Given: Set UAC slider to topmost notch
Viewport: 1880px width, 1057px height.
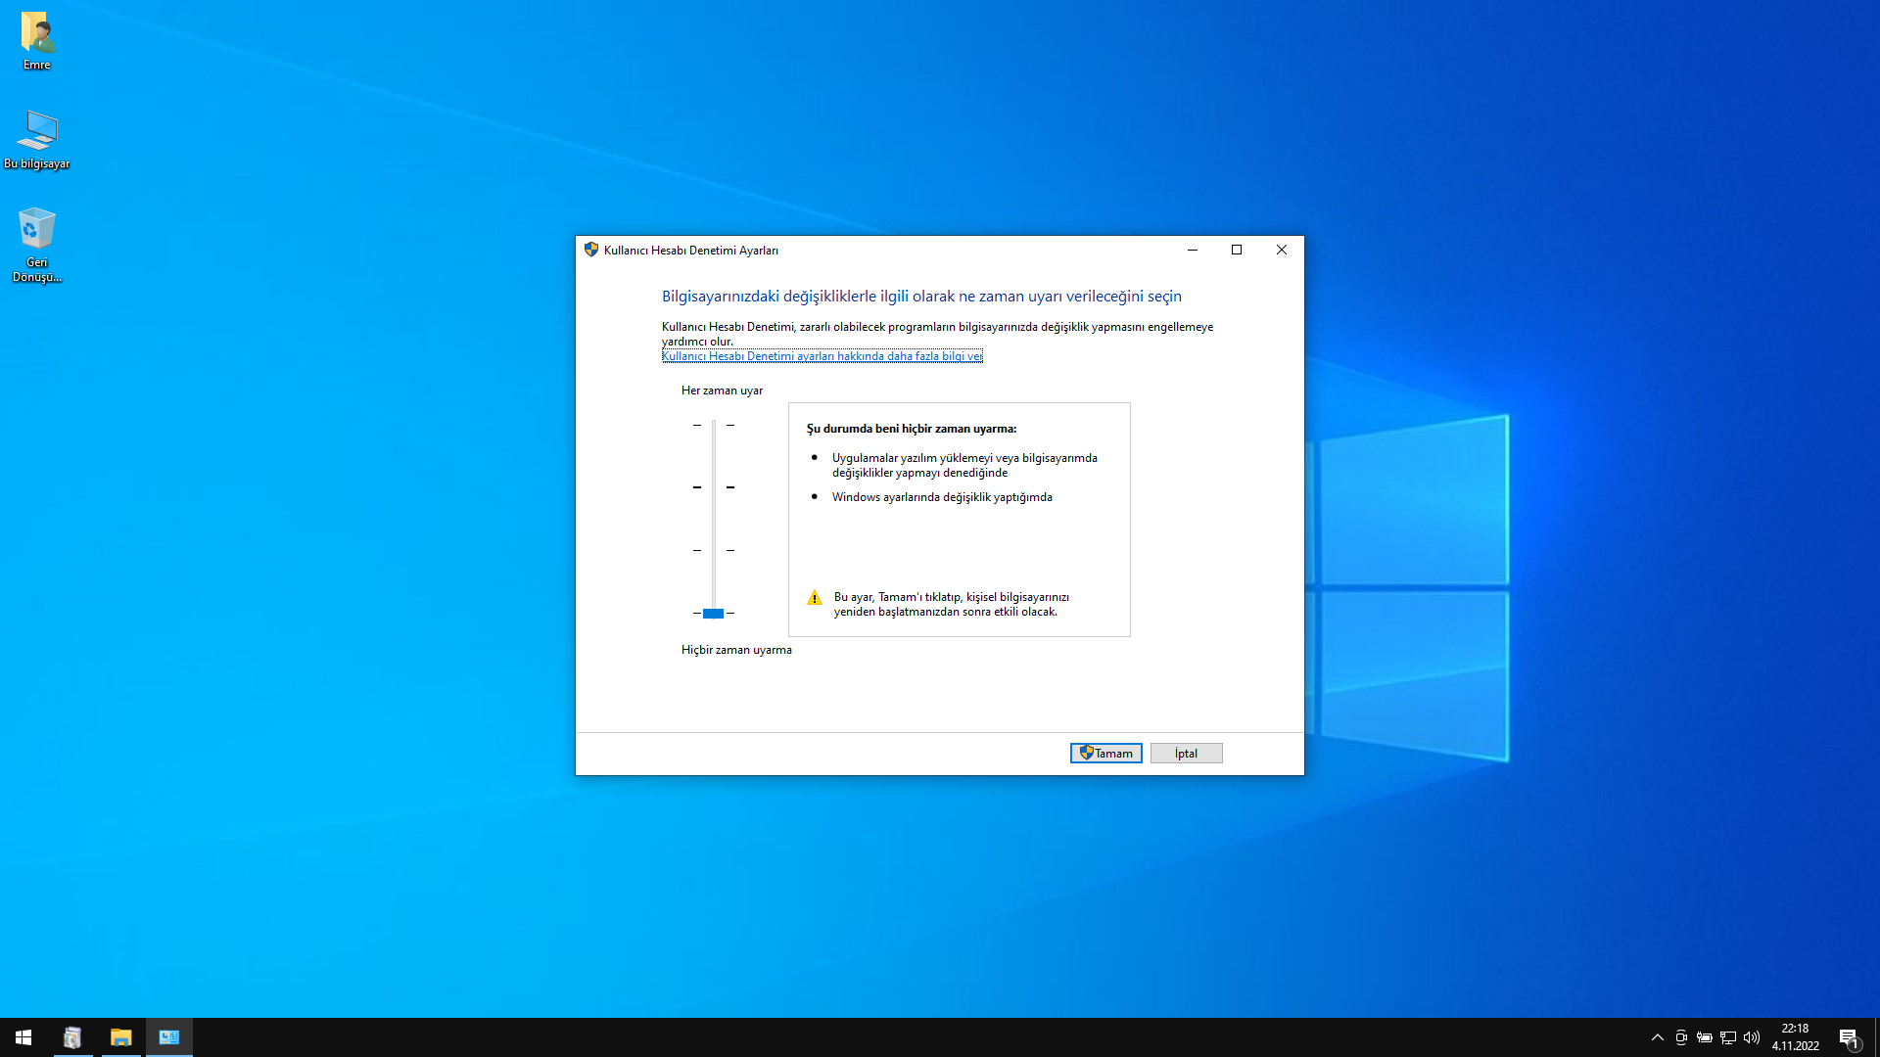Looking at the screenshot, I should tap(714, 426).
